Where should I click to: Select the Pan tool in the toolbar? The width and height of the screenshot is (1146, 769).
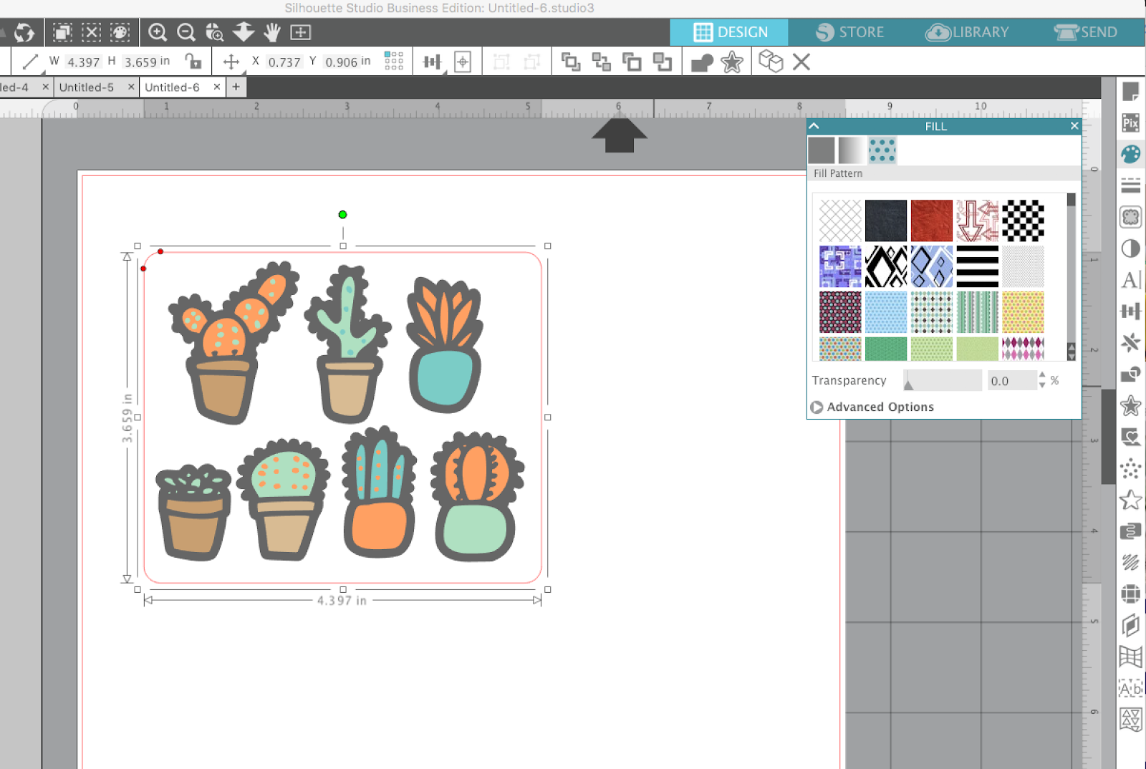point(271,32)
